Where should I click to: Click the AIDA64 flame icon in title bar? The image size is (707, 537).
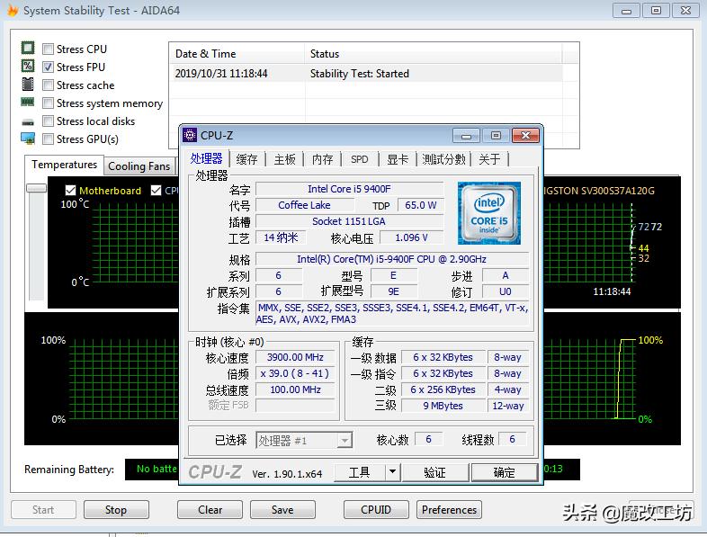pos(12,11)
